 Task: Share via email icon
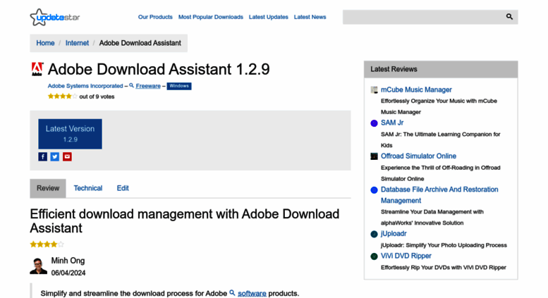click(x=67, y=156)
